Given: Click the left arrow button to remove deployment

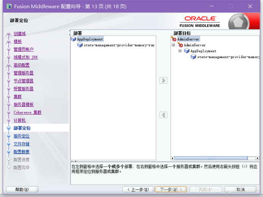Looking at the screenshot, I should [163, 115].
